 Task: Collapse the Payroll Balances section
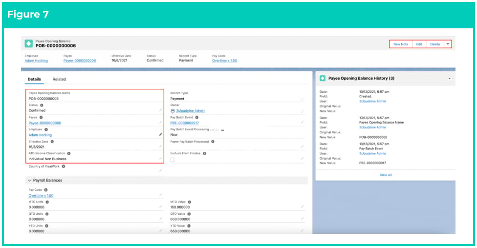tap(29, 180)
